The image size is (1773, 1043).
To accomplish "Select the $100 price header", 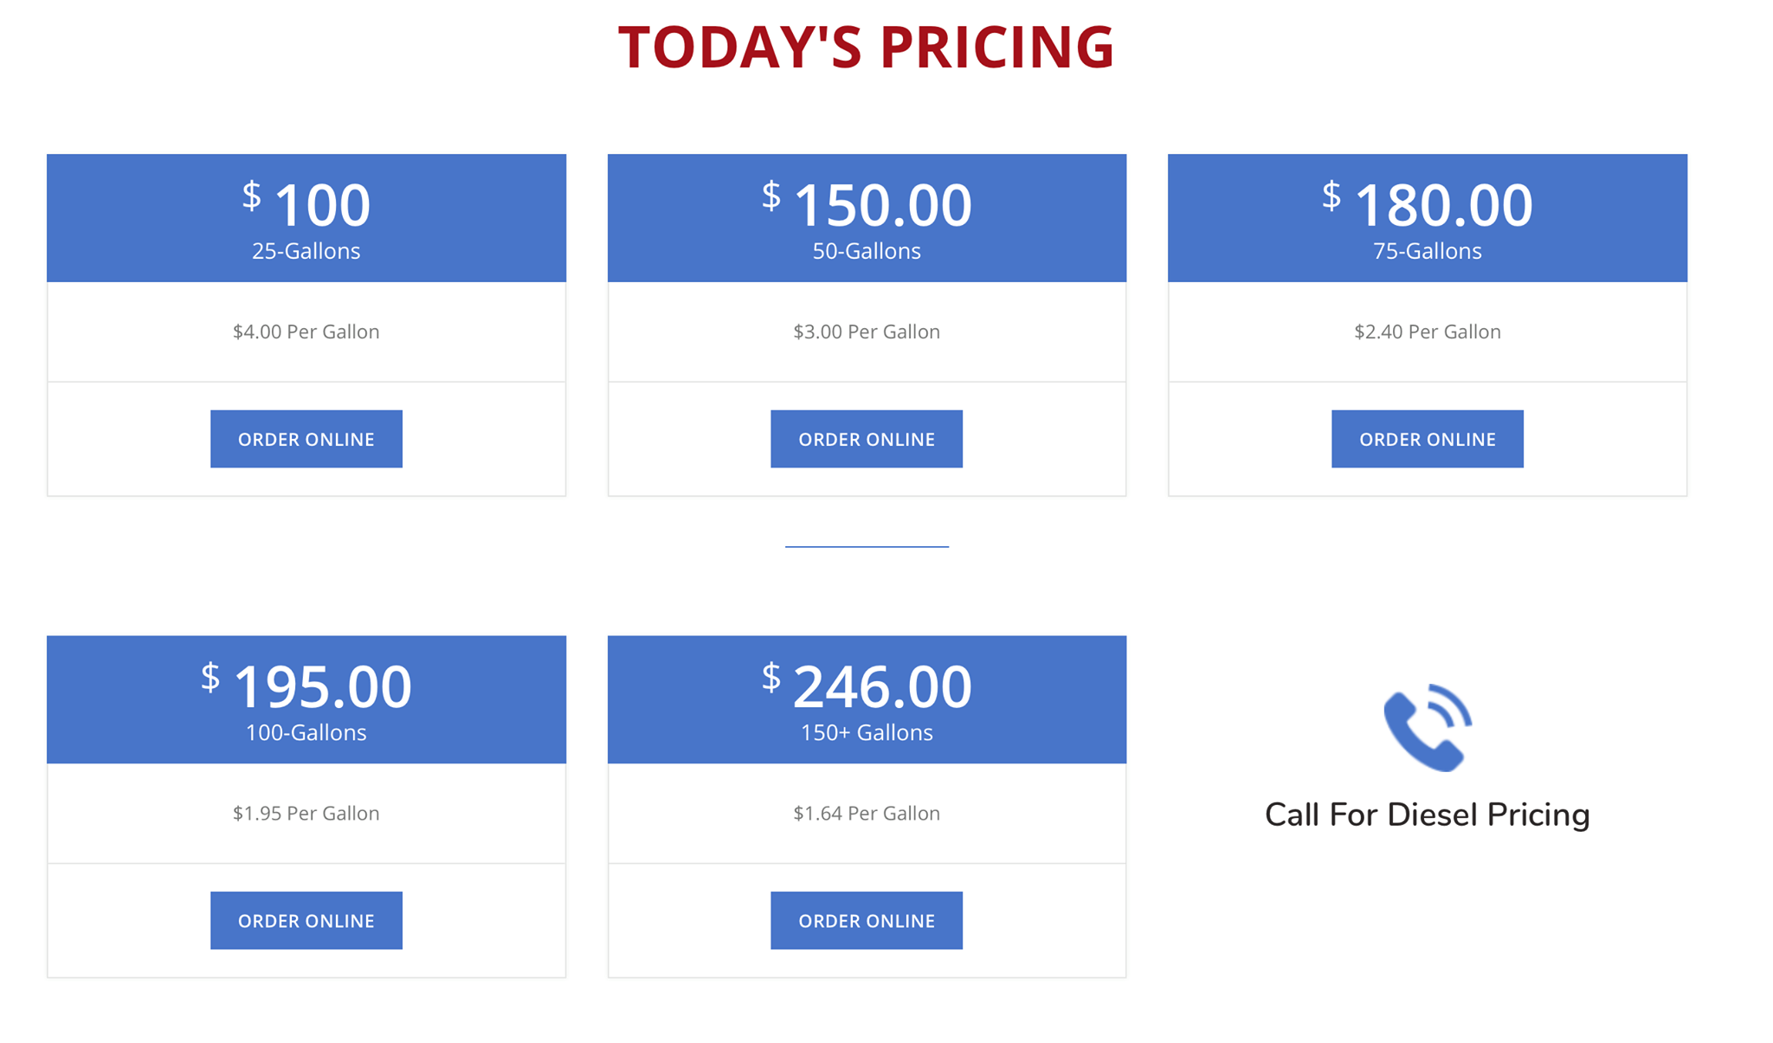I will click(x=306, y=206).
